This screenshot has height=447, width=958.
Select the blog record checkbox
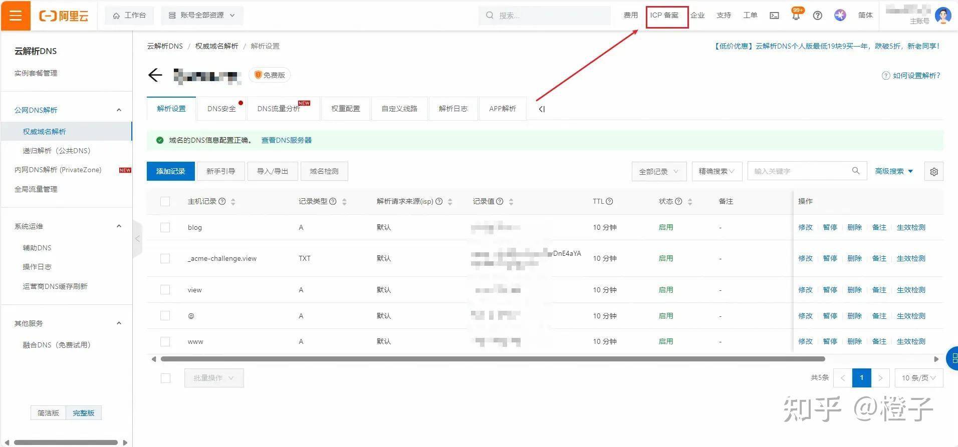tap(165, 227)
